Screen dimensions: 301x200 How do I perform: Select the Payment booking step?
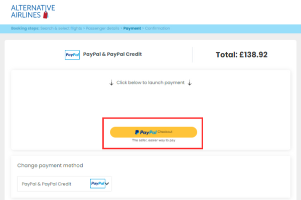click(132, 28)
